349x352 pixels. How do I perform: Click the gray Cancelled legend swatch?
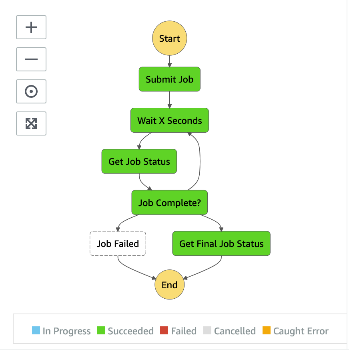[x=207, y=330]
